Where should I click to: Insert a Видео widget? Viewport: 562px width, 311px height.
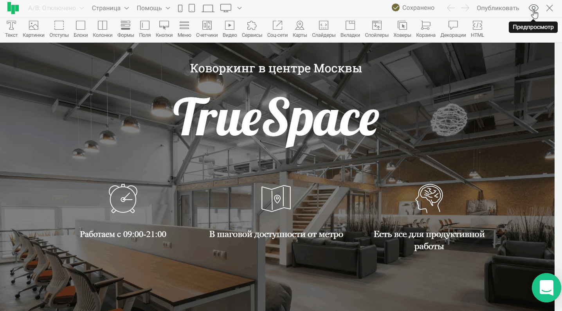pos(230,29)
